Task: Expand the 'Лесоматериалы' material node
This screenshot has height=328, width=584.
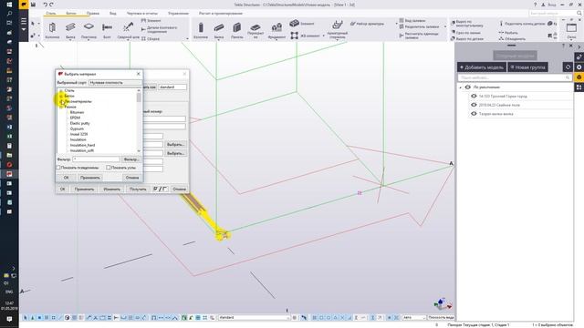Action: [x=61, y=101]
